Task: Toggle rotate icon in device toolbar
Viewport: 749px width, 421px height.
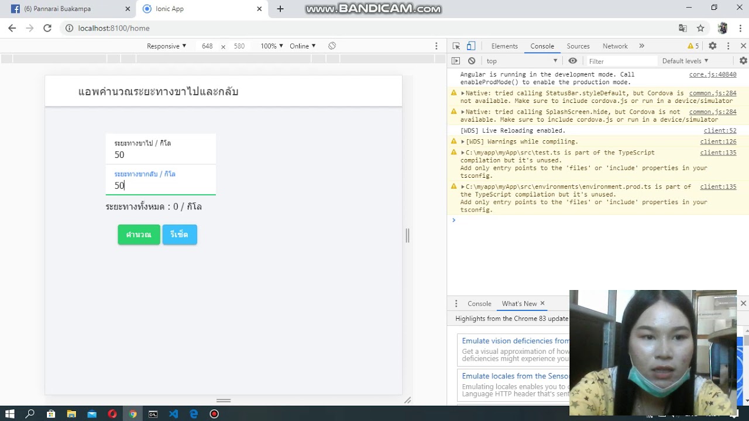Action: coord(332,46)
